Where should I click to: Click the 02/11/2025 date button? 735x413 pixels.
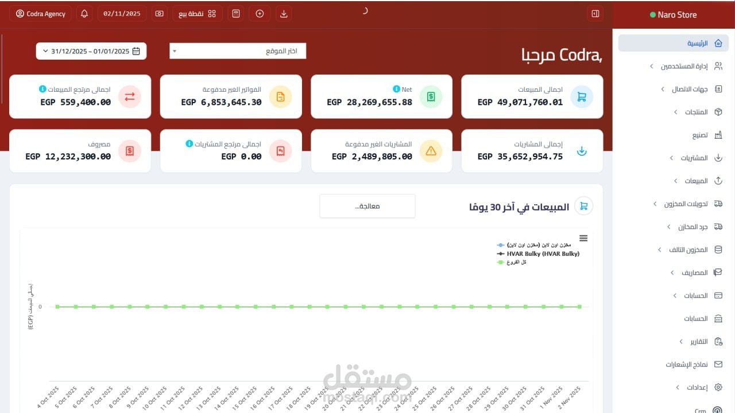122,14
